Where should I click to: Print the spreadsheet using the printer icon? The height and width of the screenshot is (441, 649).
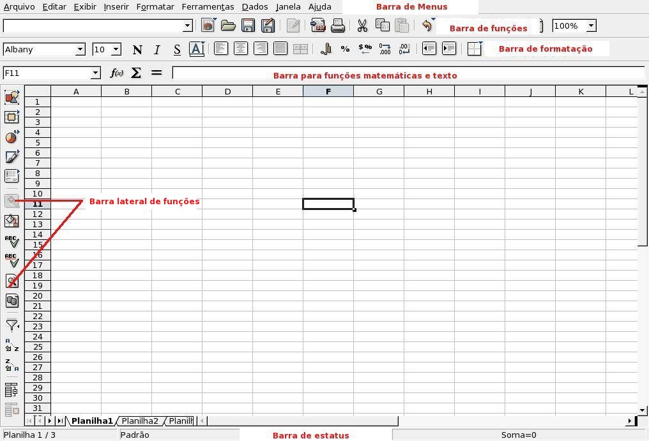click(338, 26)
